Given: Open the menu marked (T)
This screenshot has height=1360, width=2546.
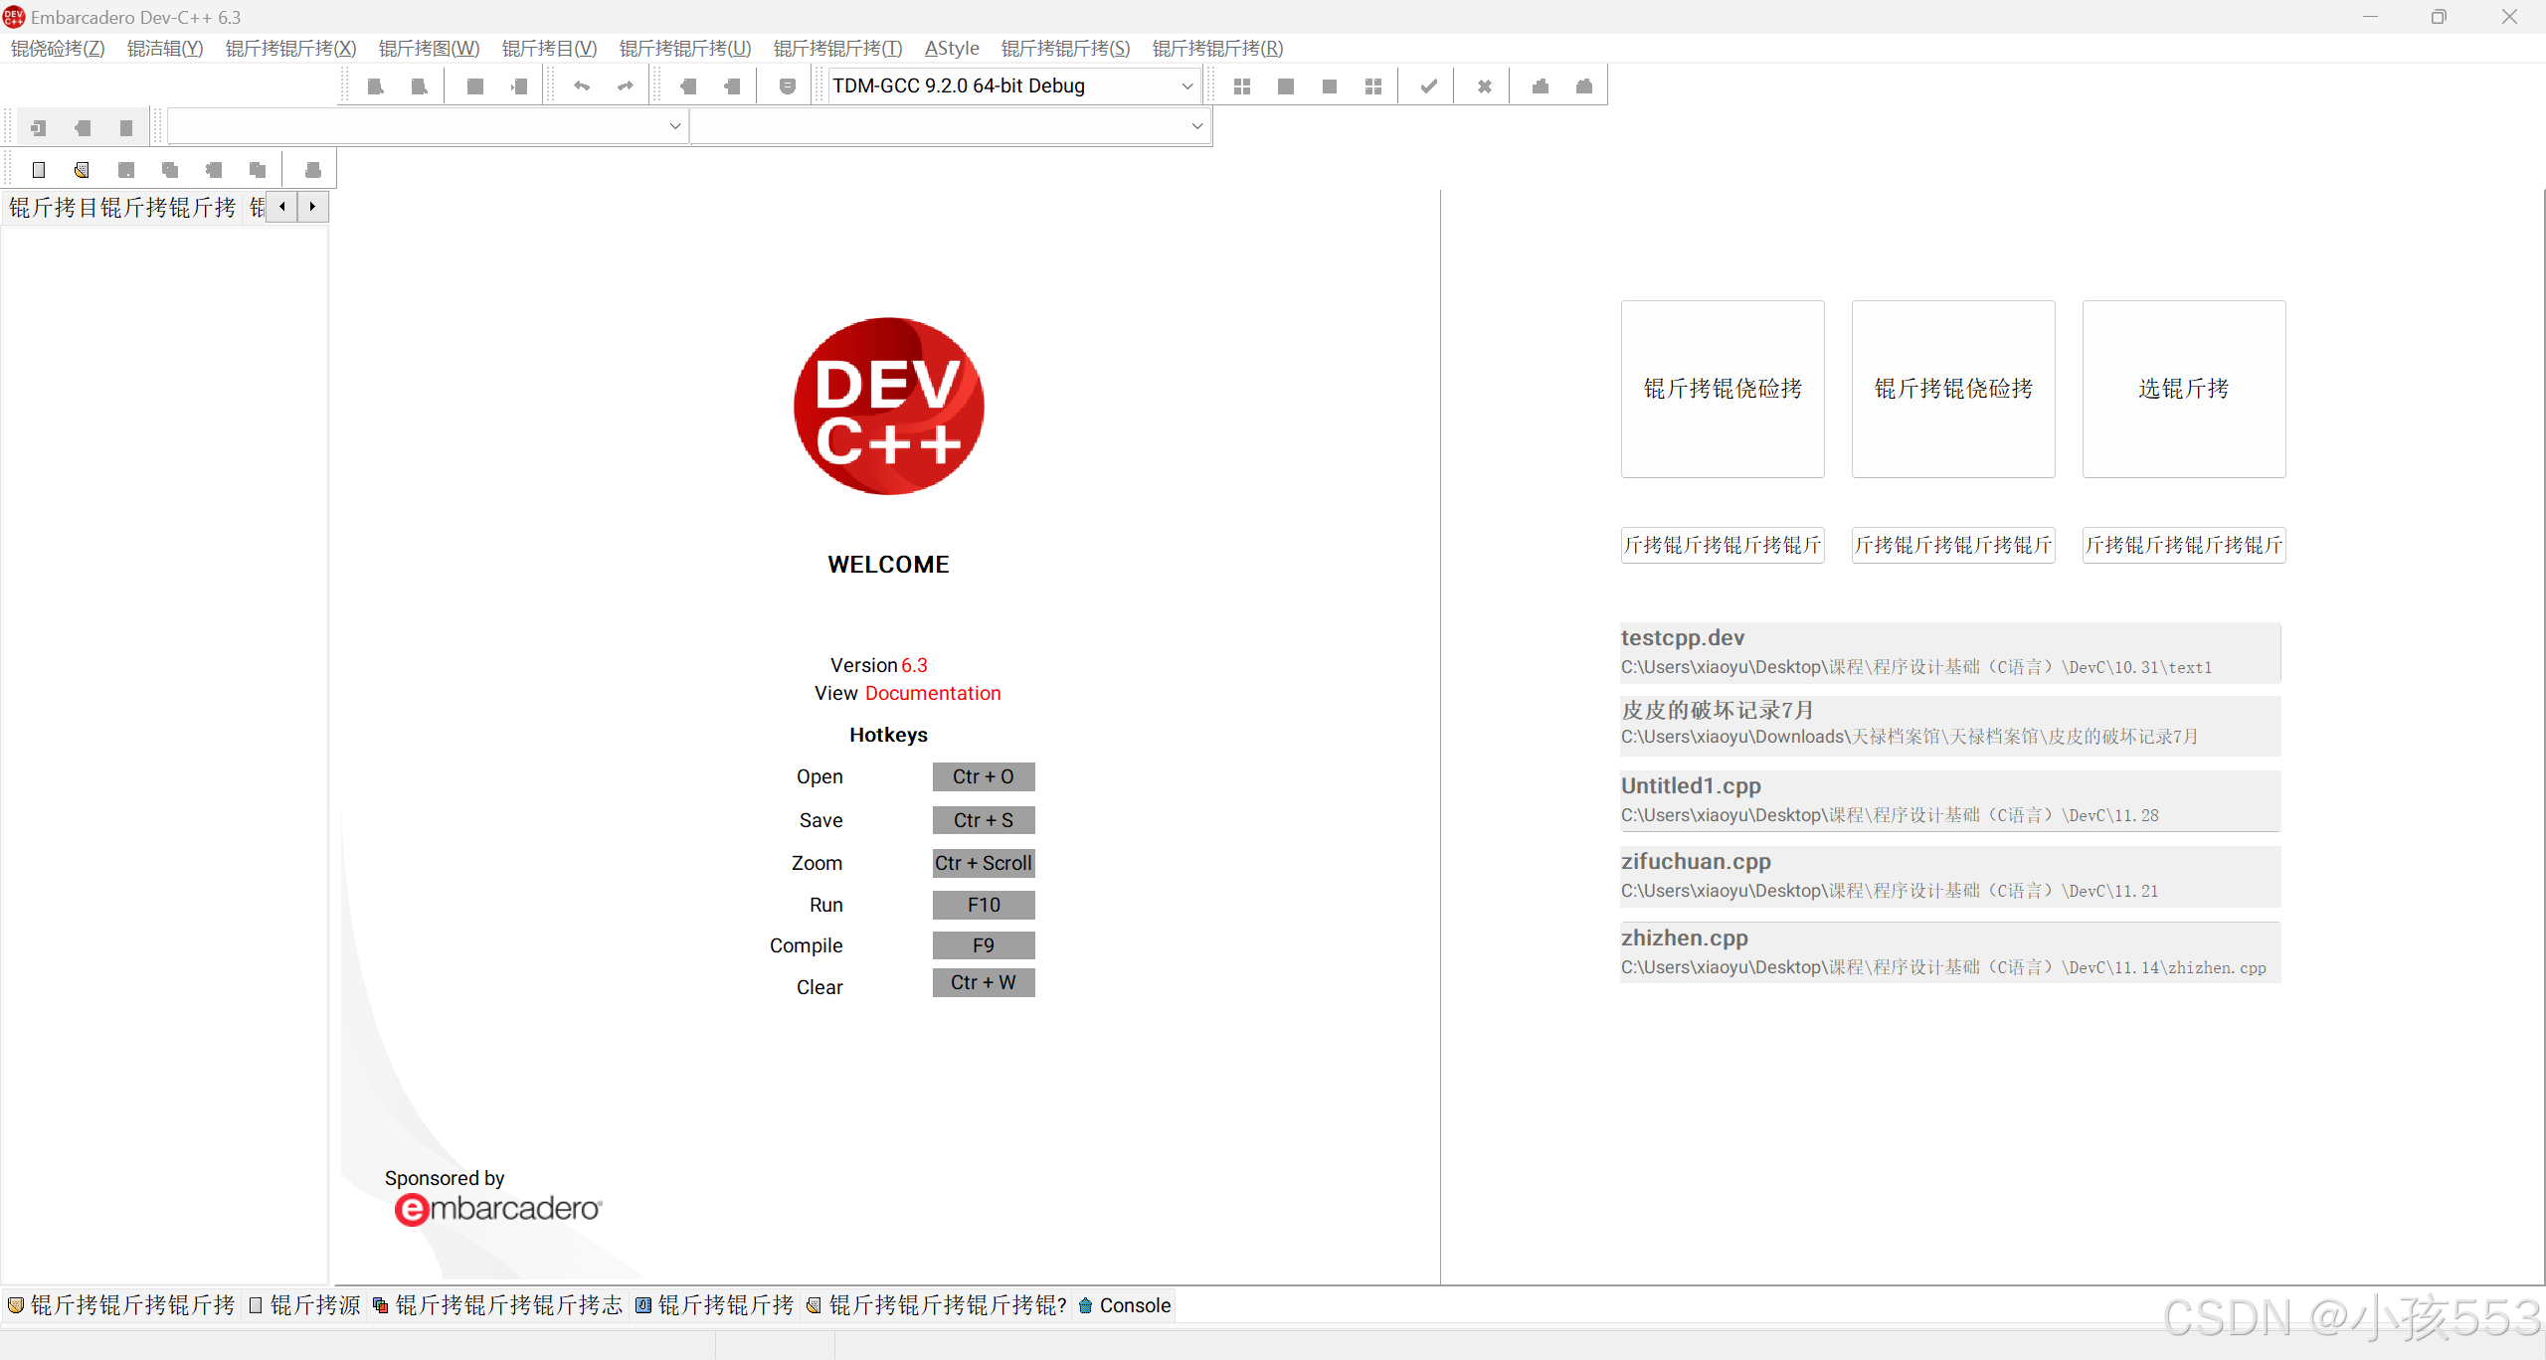Looking at the screenshot, I should pyautogui.click(x=838, y=49).
